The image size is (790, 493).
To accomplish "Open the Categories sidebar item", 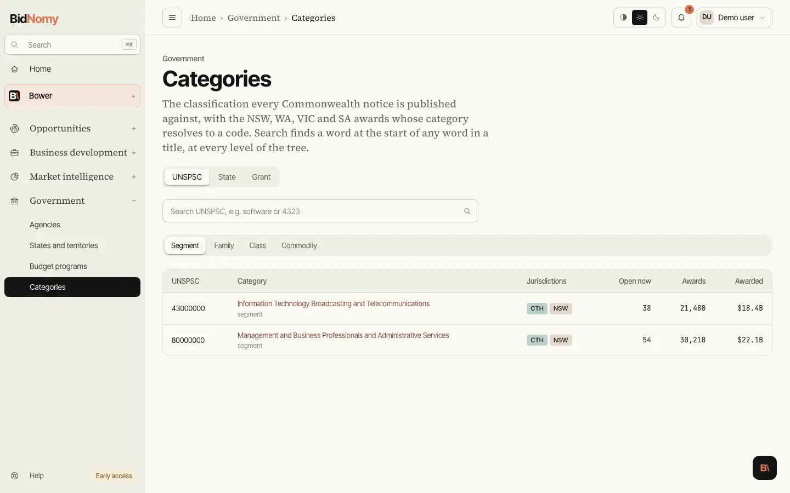I will [72, 287].
